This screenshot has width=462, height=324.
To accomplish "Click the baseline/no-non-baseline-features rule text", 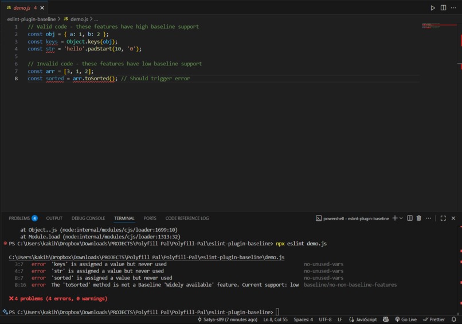I will click(350, 285).
